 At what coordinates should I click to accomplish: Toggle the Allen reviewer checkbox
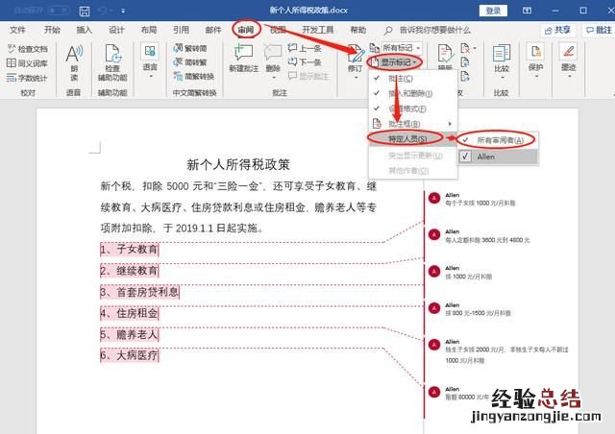(x=465, y=157)
